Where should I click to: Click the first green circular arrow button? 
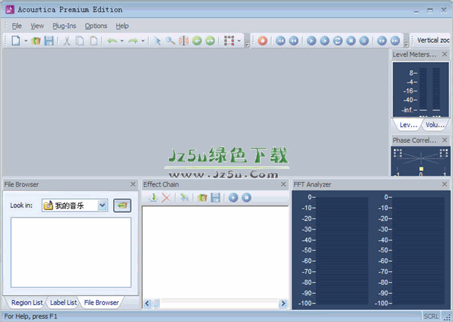(197, 41)
